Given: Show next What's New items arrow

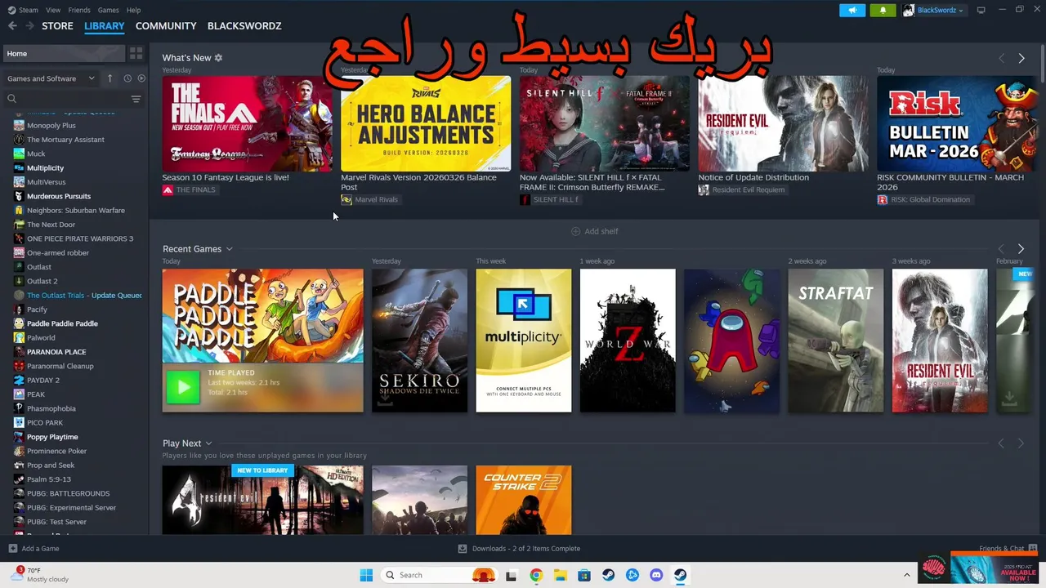Looking at the screenshot, I should [1021, 58].
